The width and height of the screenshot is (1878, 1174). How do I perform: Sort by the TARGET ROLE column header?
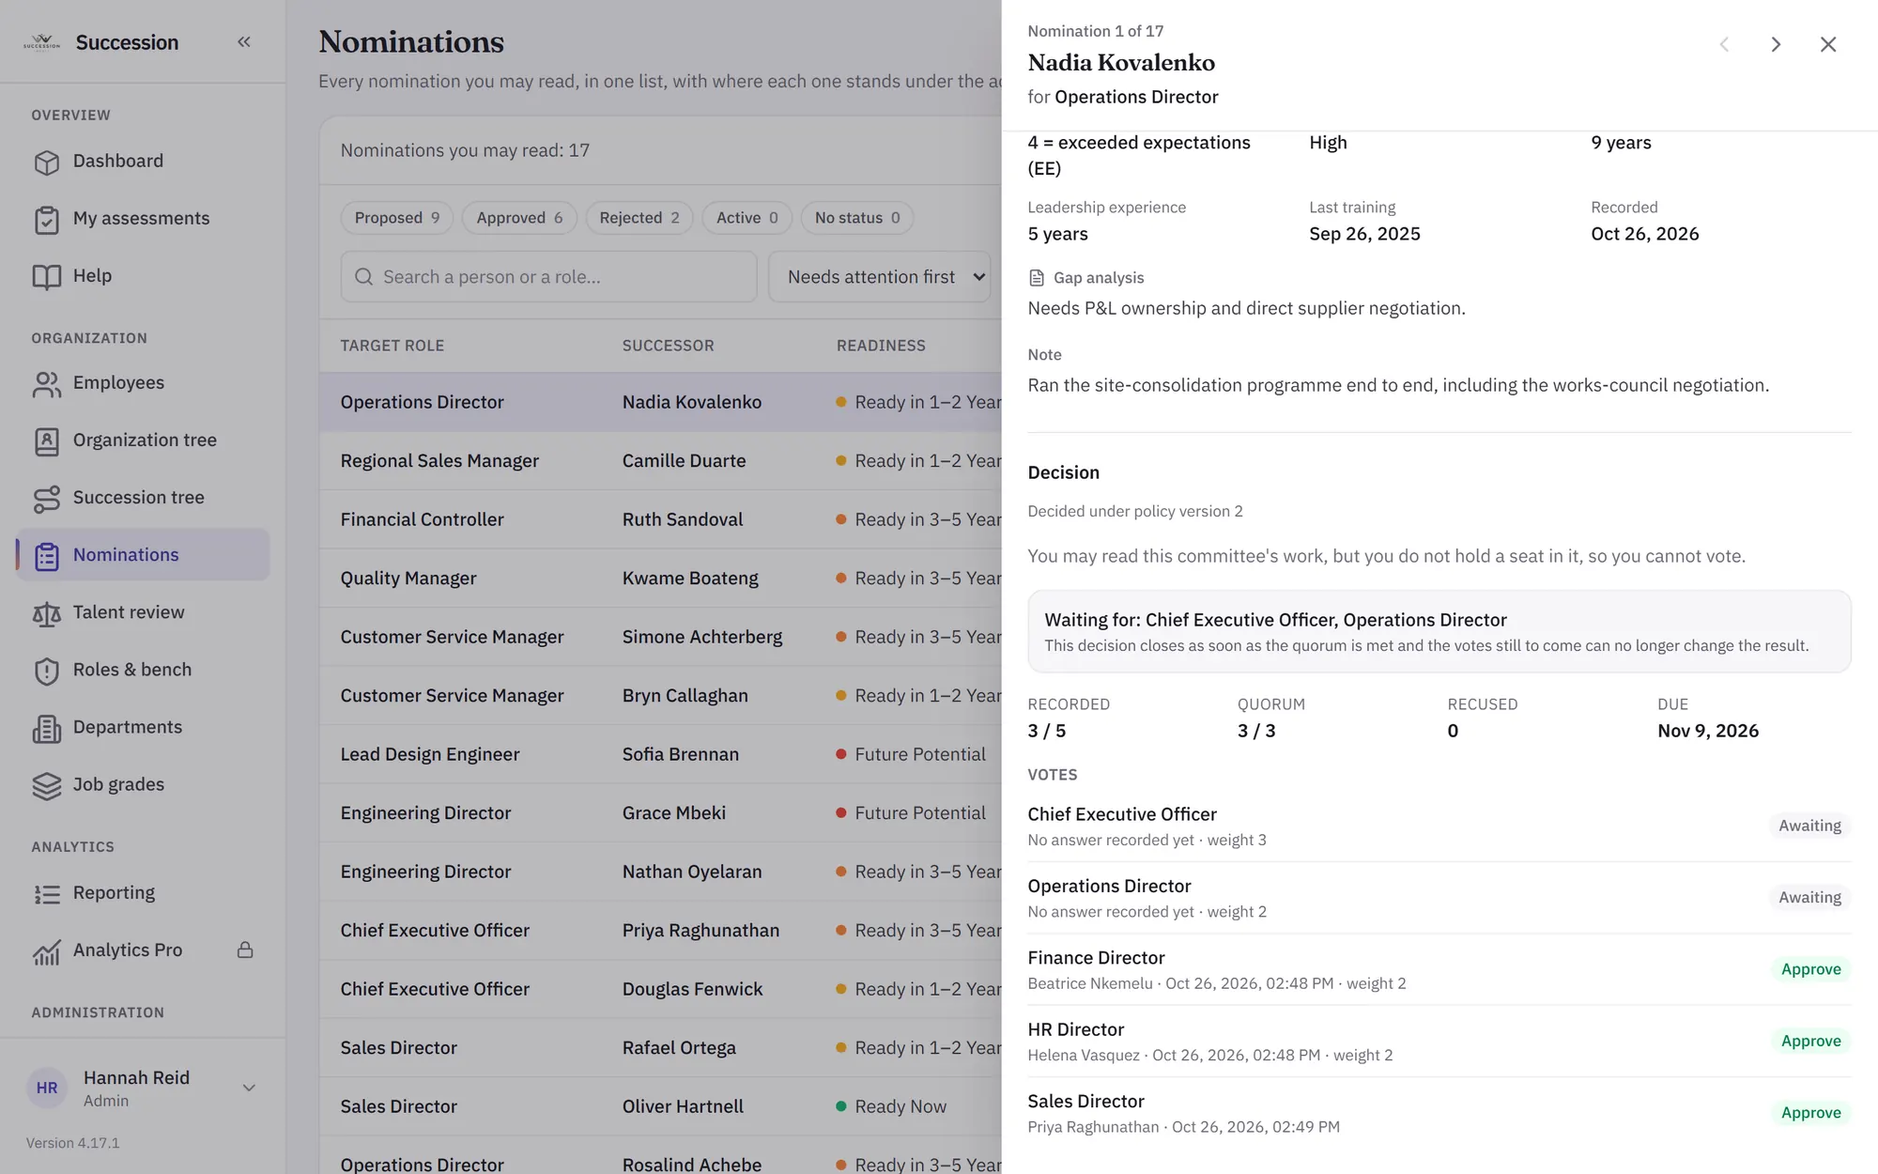click(x=393, y=346)
